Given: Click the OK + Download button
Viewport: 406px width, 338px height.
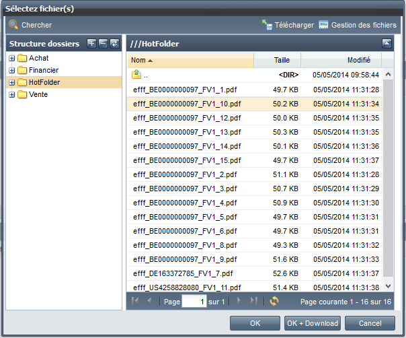Looking at the screenshot, I should click(x=313, y=323).
